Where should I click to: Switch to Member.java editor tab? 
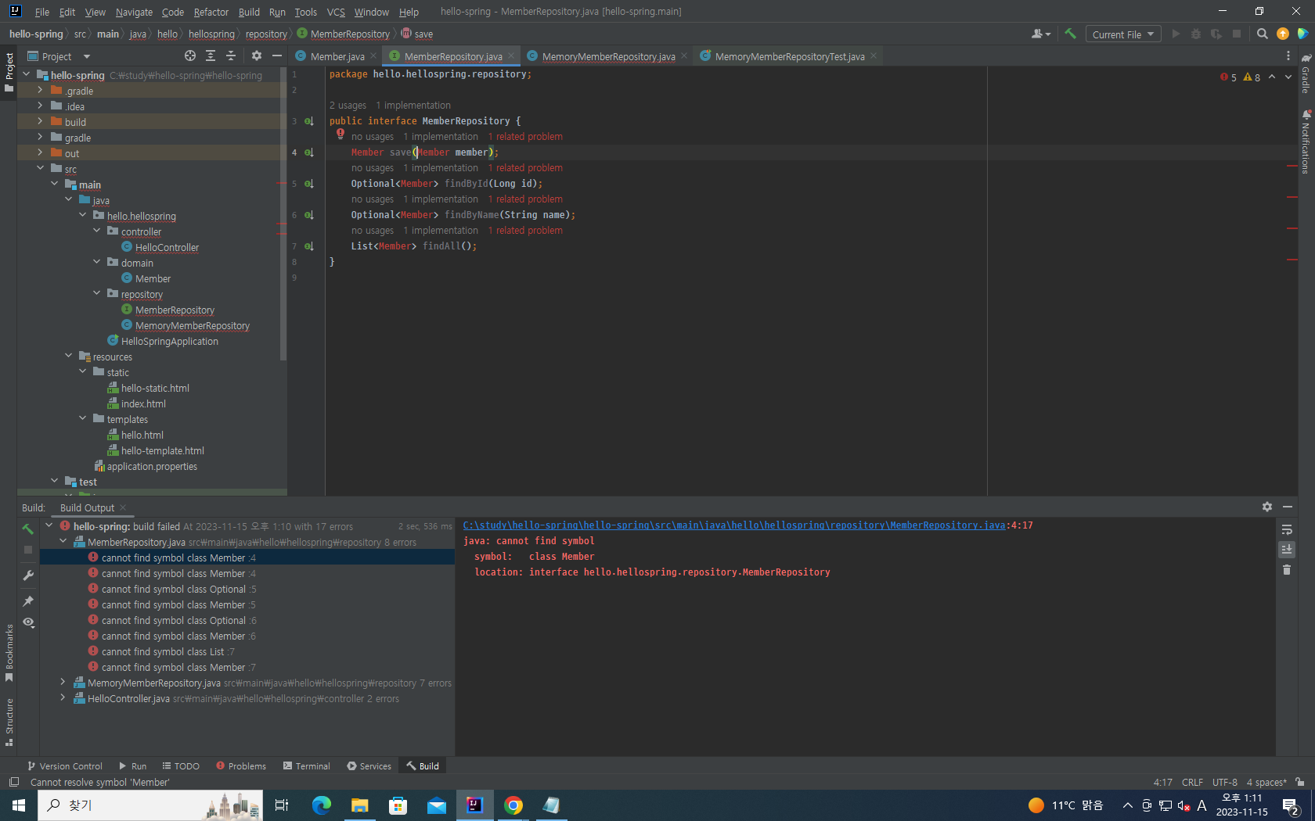point(337,56)
